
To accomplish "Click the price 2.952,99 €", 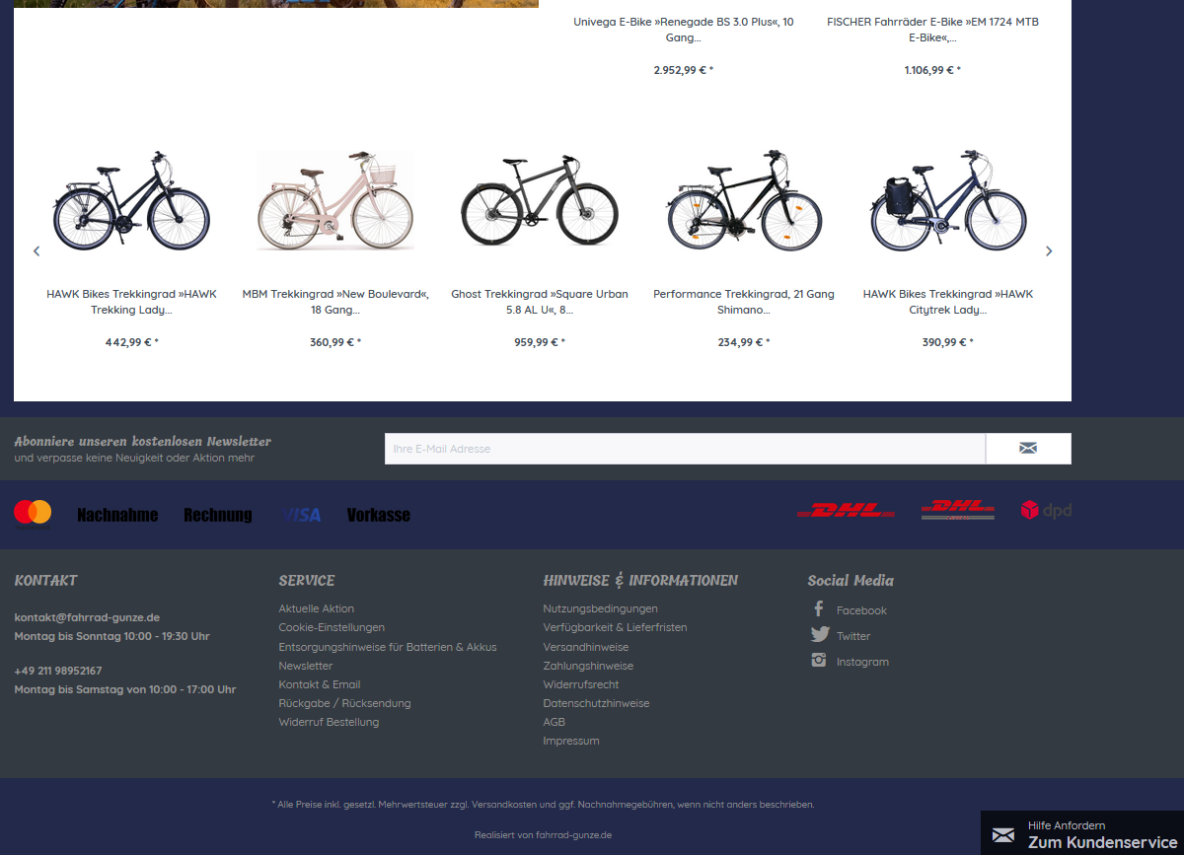I will point(684,70).
